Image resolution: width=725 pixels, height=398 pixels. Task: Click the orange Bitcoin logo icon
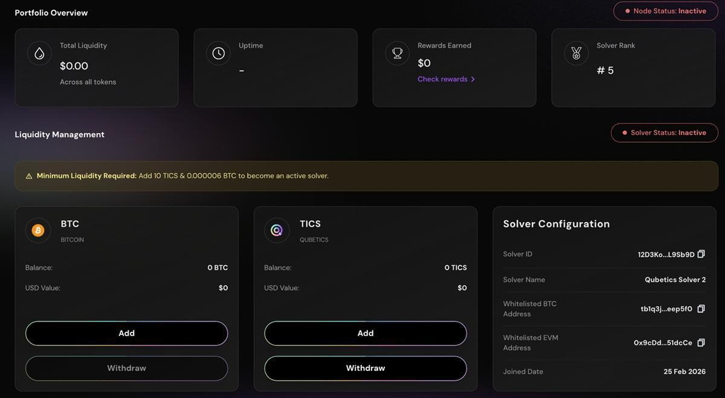[38, 230]
